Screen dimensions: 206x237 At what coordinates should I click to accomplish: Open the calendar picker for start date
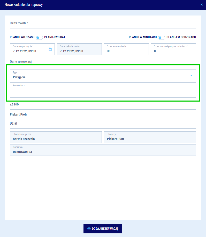[50, 49]
